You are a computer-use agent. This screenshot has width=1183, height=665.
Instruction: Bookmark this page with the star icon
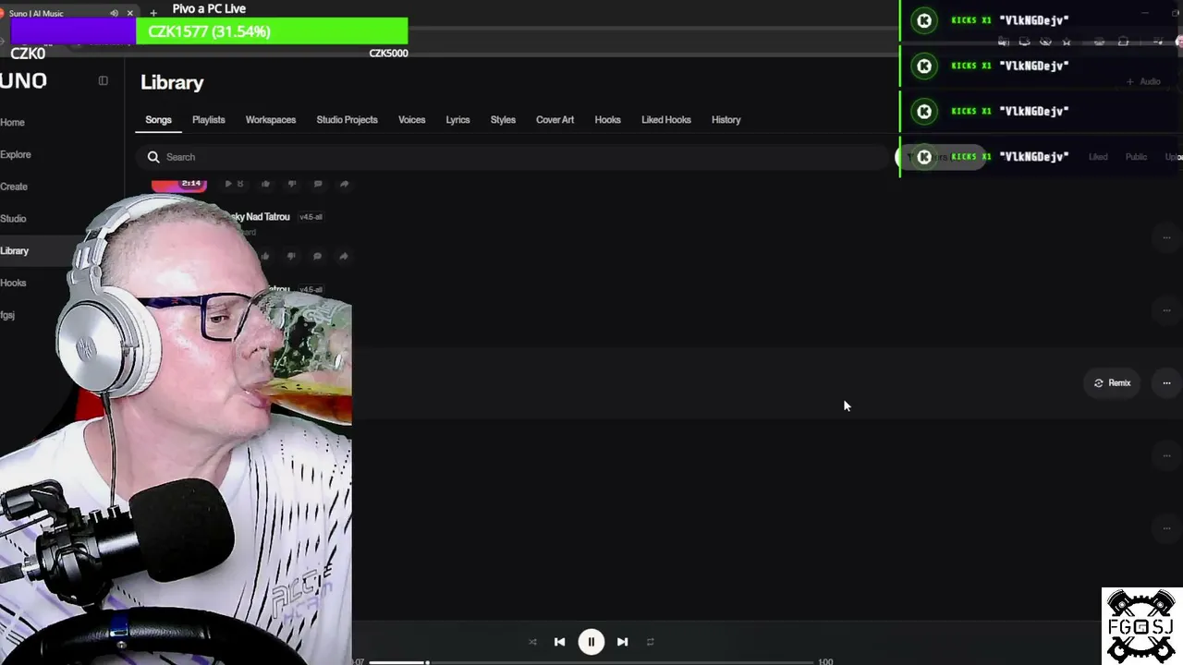(x=1067, y=42)
